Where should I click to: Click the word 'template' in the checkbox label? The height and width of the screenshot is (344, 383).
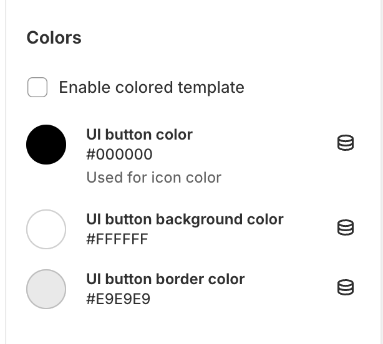[x=211, y=88]
